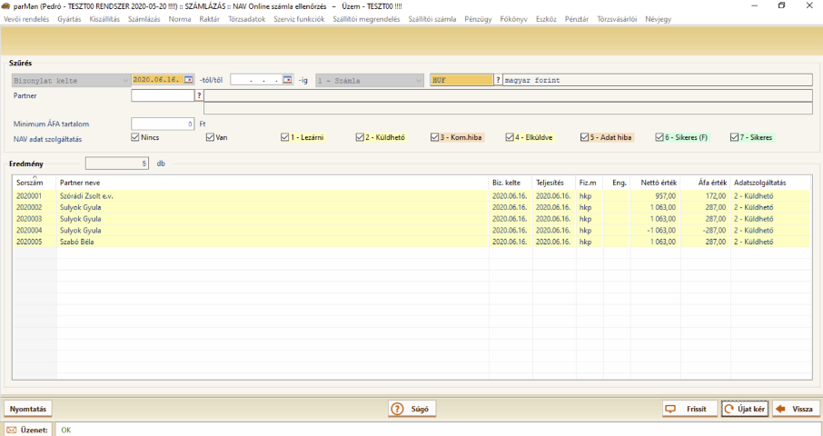Image resolution: width=823 pixels, height=436 pixels.
Task: Click the Frissít refresh button
Action: [x=689, y=409]
